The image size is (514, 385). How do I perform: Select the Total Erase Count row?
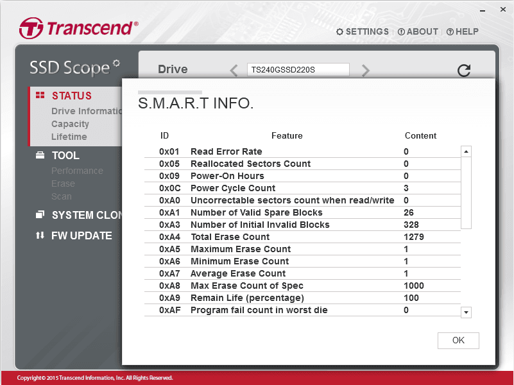click(x=302, y=237)
